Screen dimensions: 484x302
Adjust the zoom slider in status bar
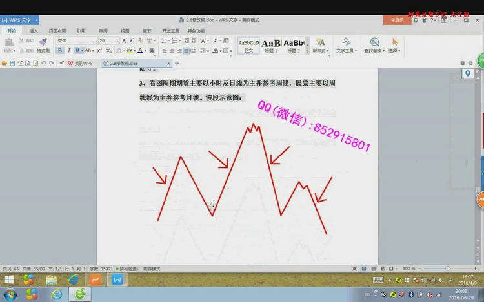coord(447,268)
